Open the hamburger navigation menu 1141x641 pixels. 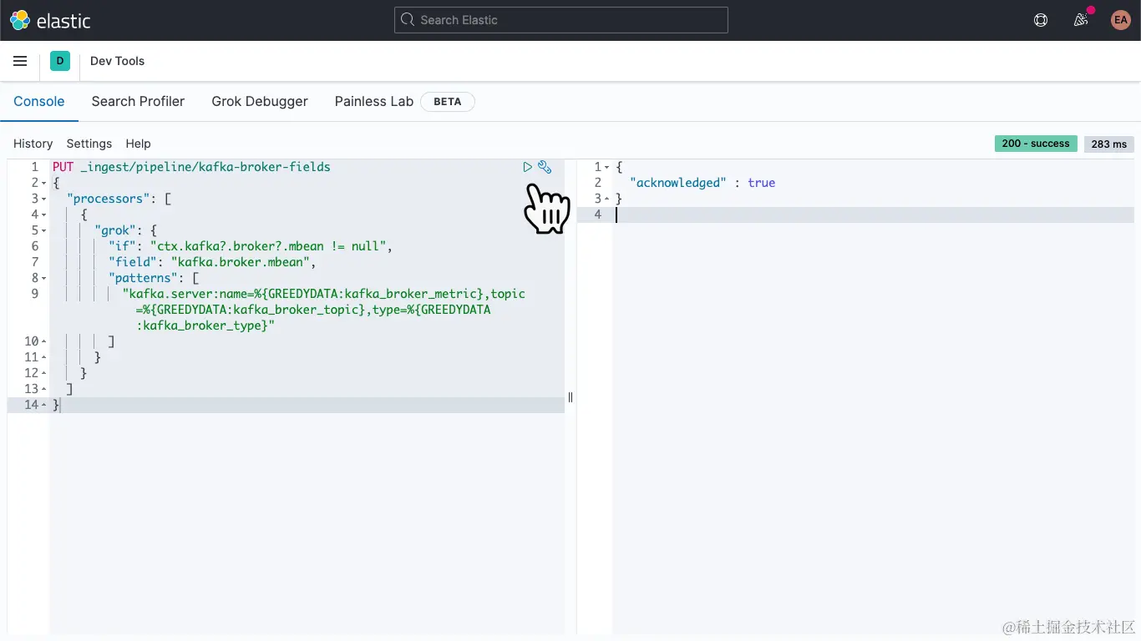20,61
